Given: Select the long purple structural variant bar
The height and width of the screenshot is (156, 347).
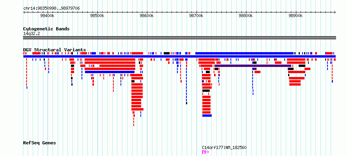Looking at the screenshot, I should click(253, 66).
